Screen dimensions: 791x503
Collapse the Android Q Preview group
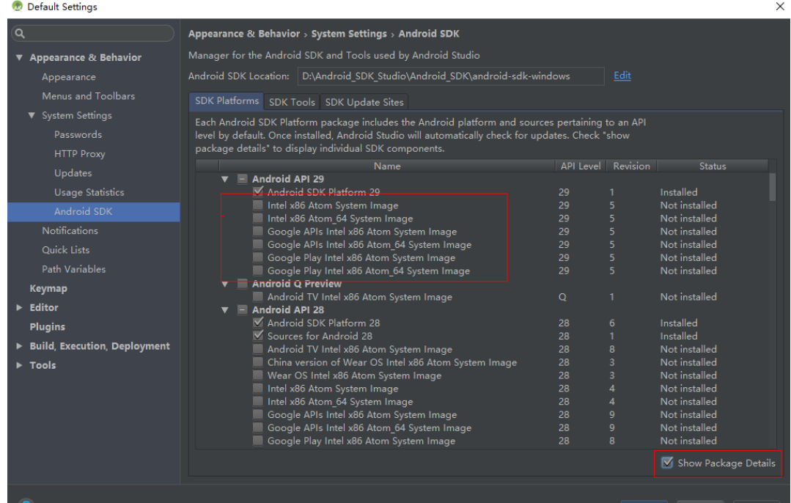tap(225, 284)
